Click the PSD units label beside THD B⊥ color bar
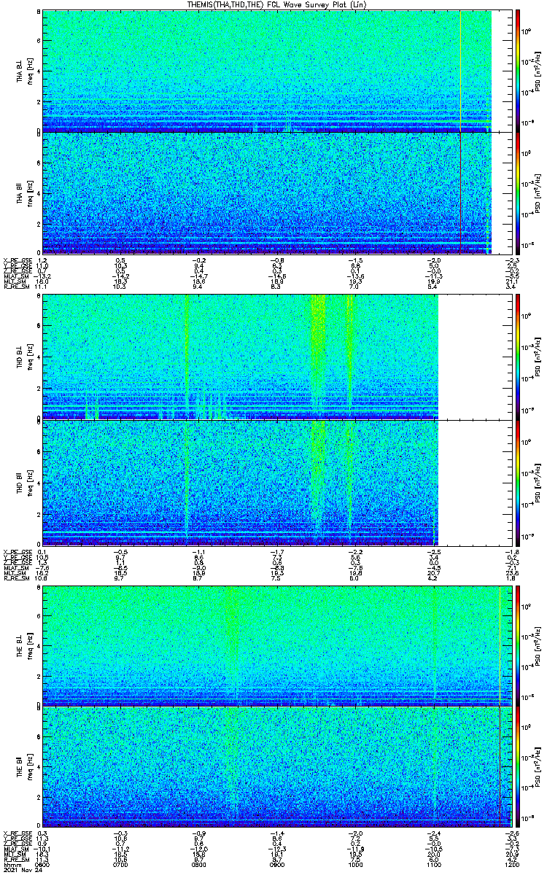The width and height of the screenshot is (547, 875). point(538,357)
